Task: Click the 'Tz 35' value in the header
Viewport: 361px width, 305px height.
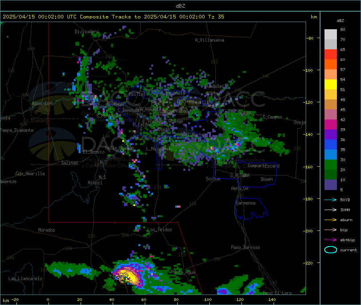Action: tap(216, 17)
